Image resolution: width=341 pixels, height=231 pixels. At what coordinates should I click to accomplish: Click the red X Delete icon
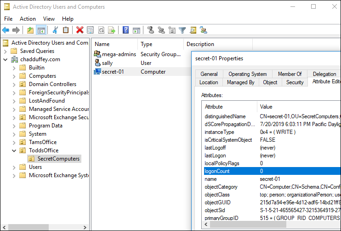coord(80,30)
